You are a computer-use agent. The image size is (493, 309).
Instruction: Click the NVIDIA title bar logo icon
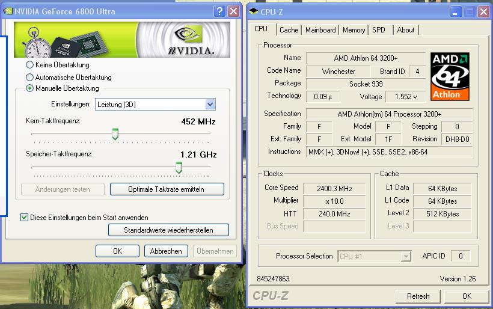pos(8,11)
